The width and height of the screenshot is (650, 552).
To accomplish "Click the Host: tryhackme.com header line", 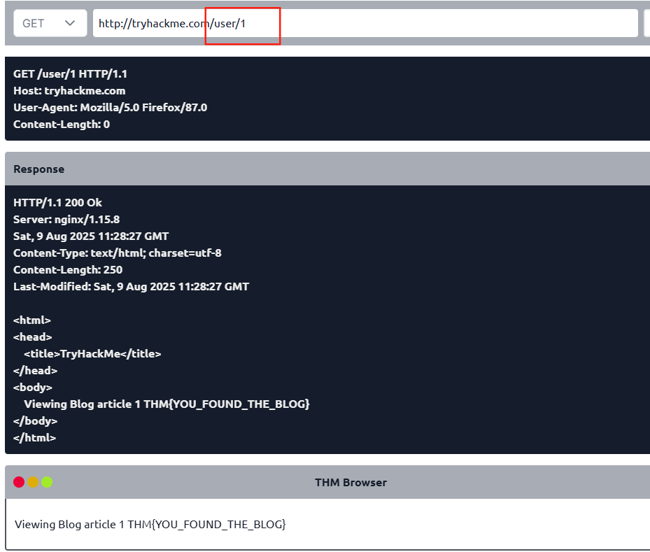I will pos(69,91).
